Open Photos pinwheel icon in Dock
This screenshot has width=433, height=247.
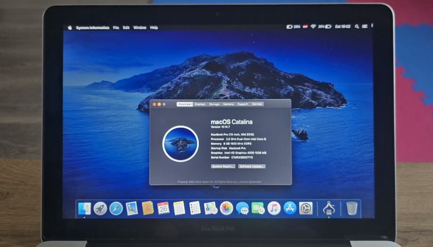pos(226,208)
